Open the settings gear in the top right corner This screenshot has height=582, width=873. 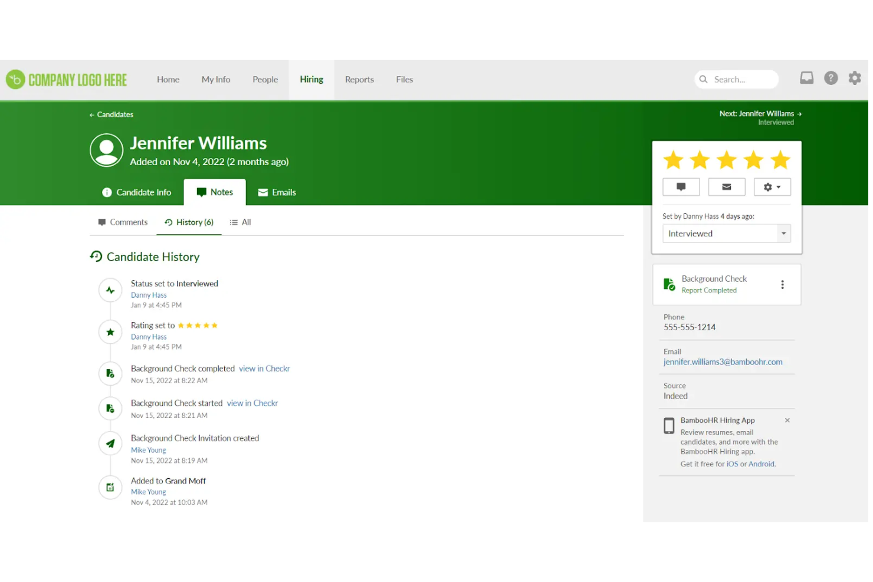pos(855,78)
